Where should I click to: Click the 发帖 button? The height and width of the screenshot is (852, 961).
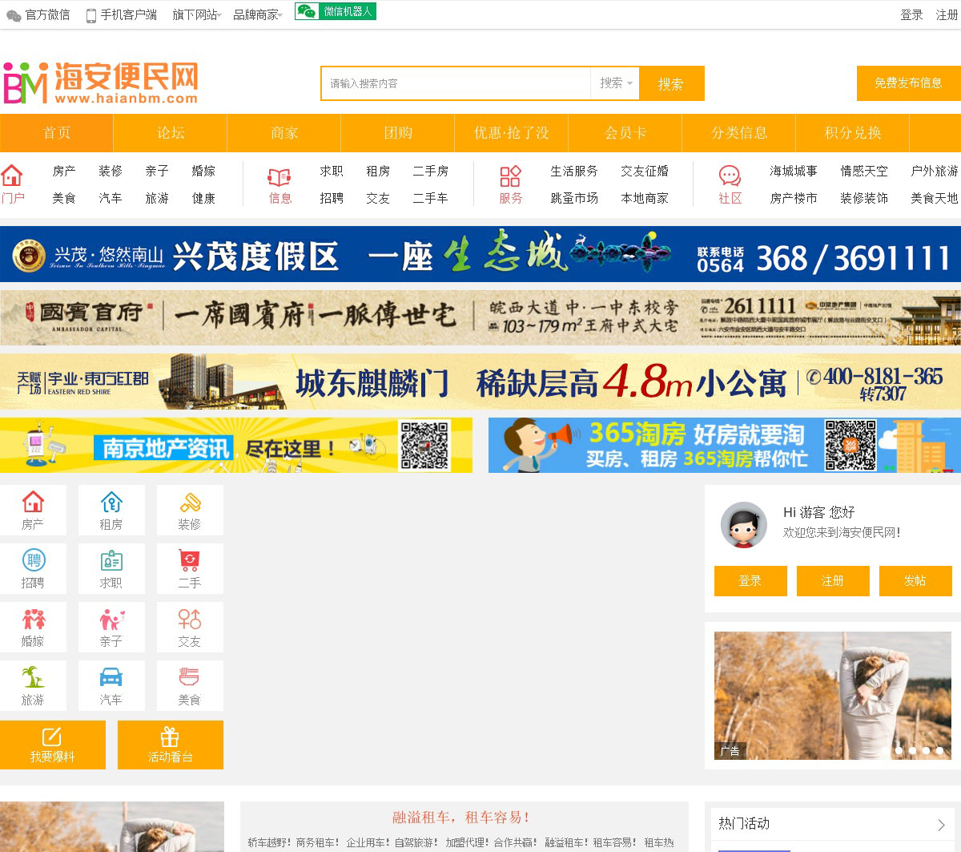pos(915,581)
